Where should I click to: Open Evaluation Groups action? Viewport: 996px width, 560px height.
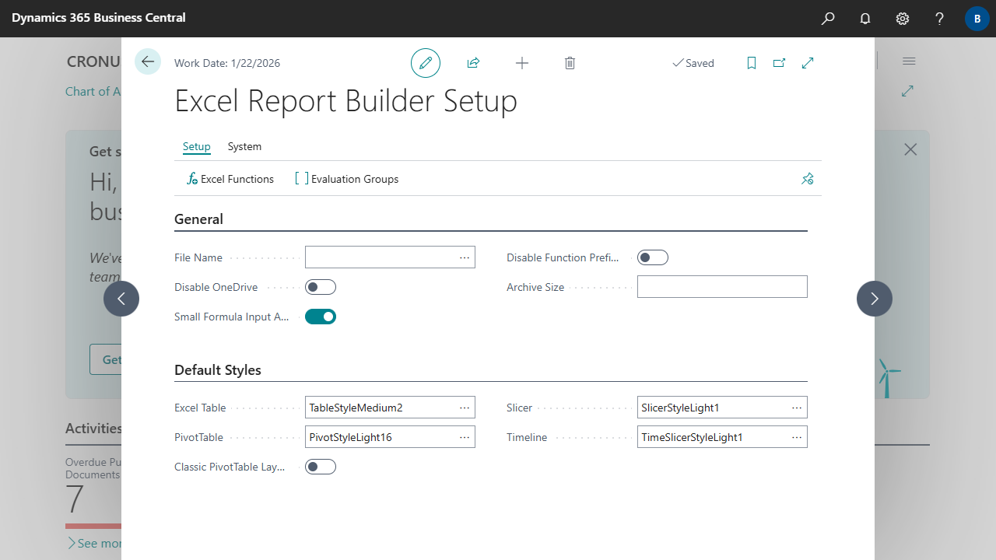pyautogui.click(x=347, y=179)
